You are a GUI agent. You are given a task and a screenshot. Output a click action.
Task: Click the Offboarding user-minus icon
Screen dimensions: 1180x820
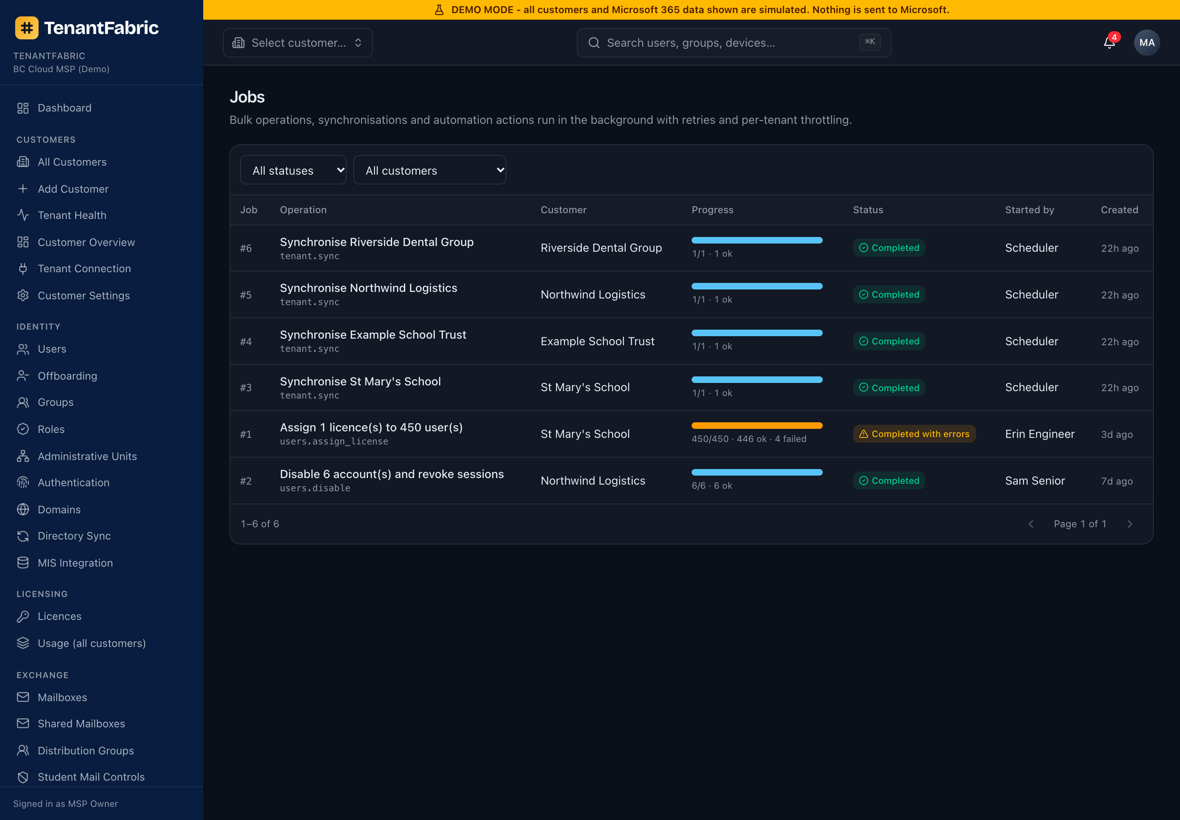tap(23, 376)
